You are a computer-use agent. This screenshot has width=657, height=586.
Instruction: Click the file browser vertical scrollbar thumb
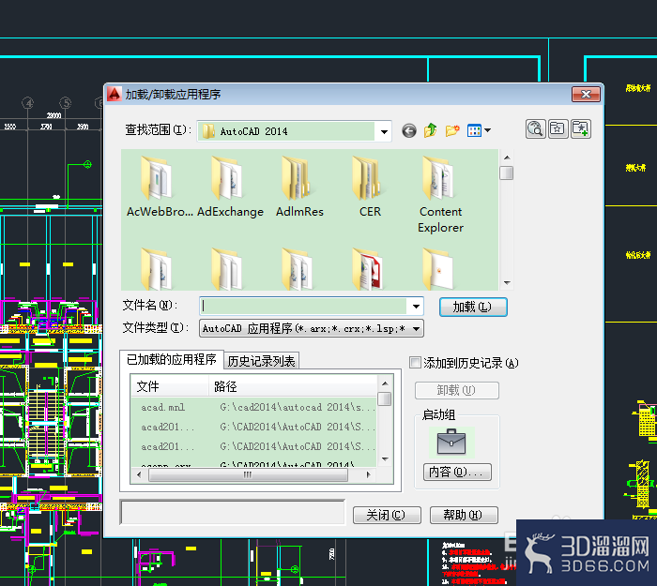pos(507,173)
